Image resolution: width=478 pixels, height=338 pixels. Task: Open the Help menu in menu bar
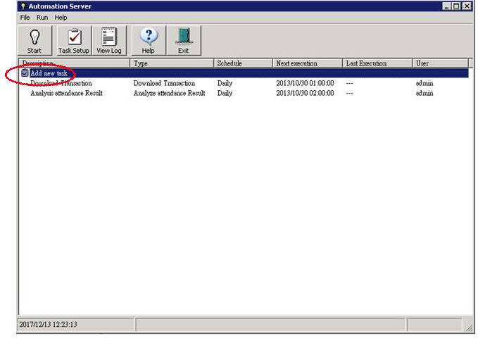(x=61, y=18)
